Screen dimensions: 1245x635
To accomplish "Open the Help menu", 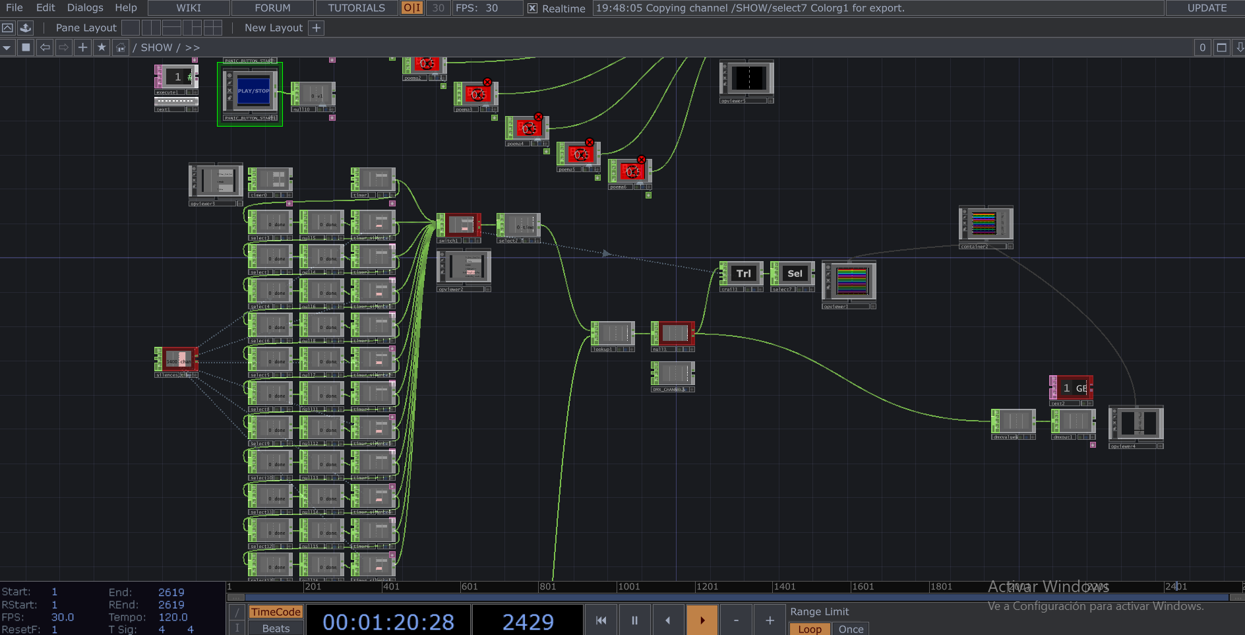I will click(126, 8).
